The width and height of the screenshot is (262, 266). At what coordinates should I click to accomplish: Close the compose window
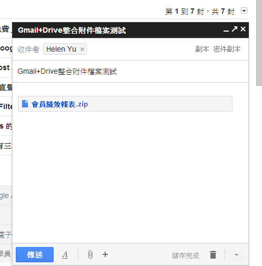coord(243,29)
